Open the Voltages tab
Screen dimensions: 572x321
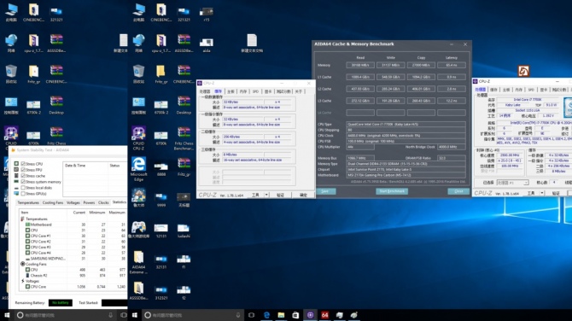[73, 202]
